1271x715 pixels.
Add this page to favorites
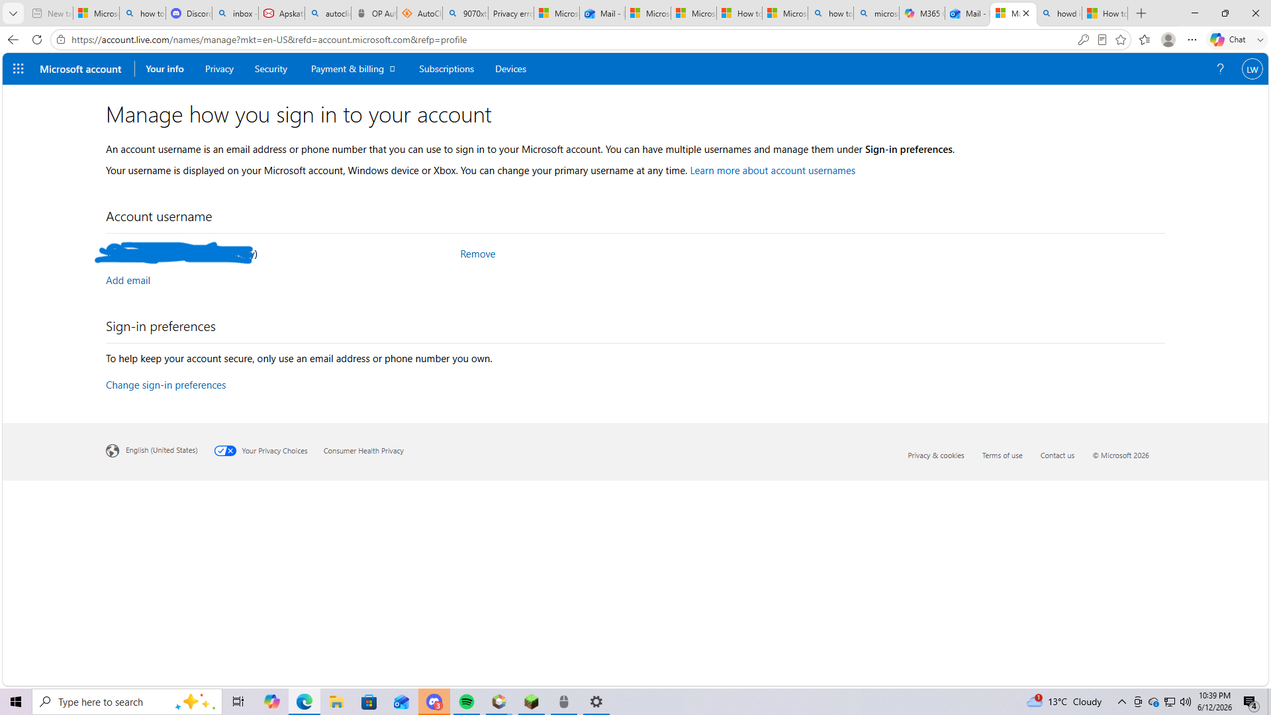tap(1121, 40)
